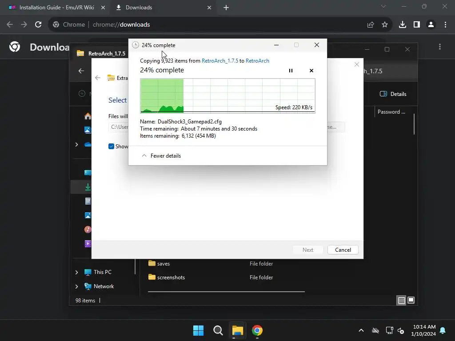Image resolution: width=455 pixels, height=341 pixels.
Task: Open a new Chrome tab
Action: click(x=226, y=8)
